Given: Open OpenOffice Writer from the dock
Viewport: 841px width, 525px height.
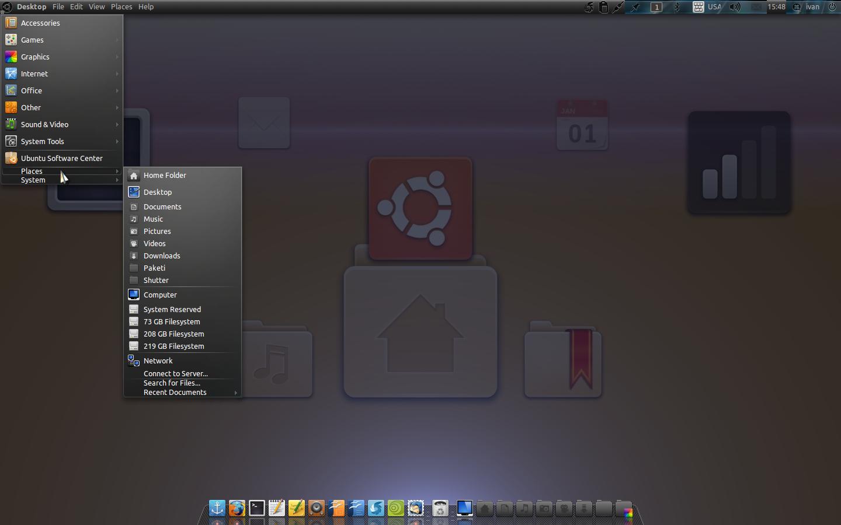Looking at the screenshot, I should tap(356, 508).
